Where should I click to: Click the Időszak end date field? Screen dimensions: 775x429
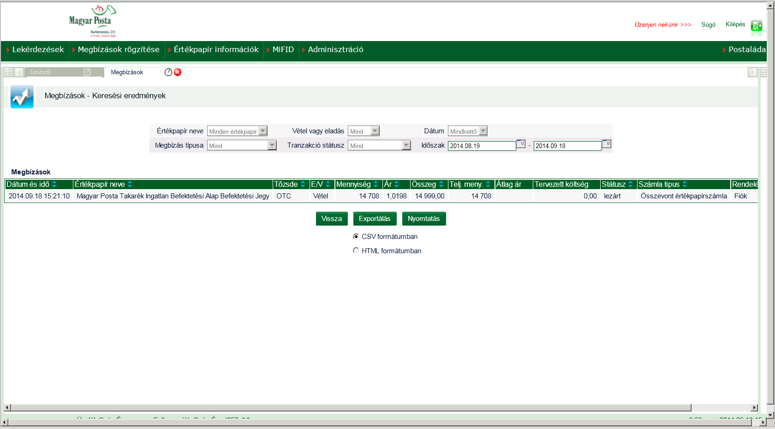[x=567, y=146]
